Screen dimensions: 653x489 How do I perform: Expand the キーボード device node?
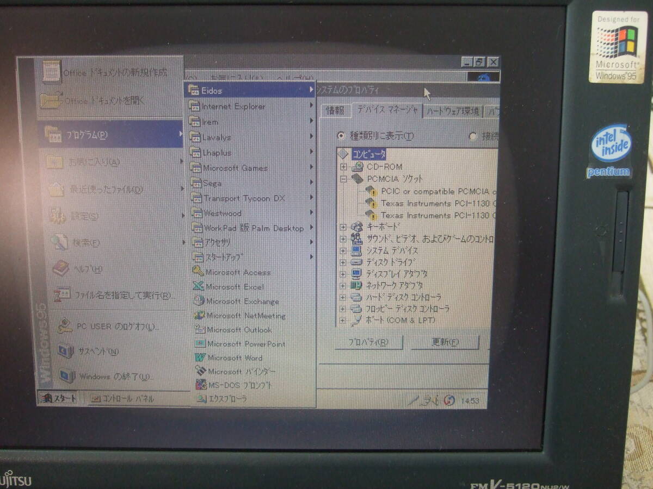coord(343,227)
